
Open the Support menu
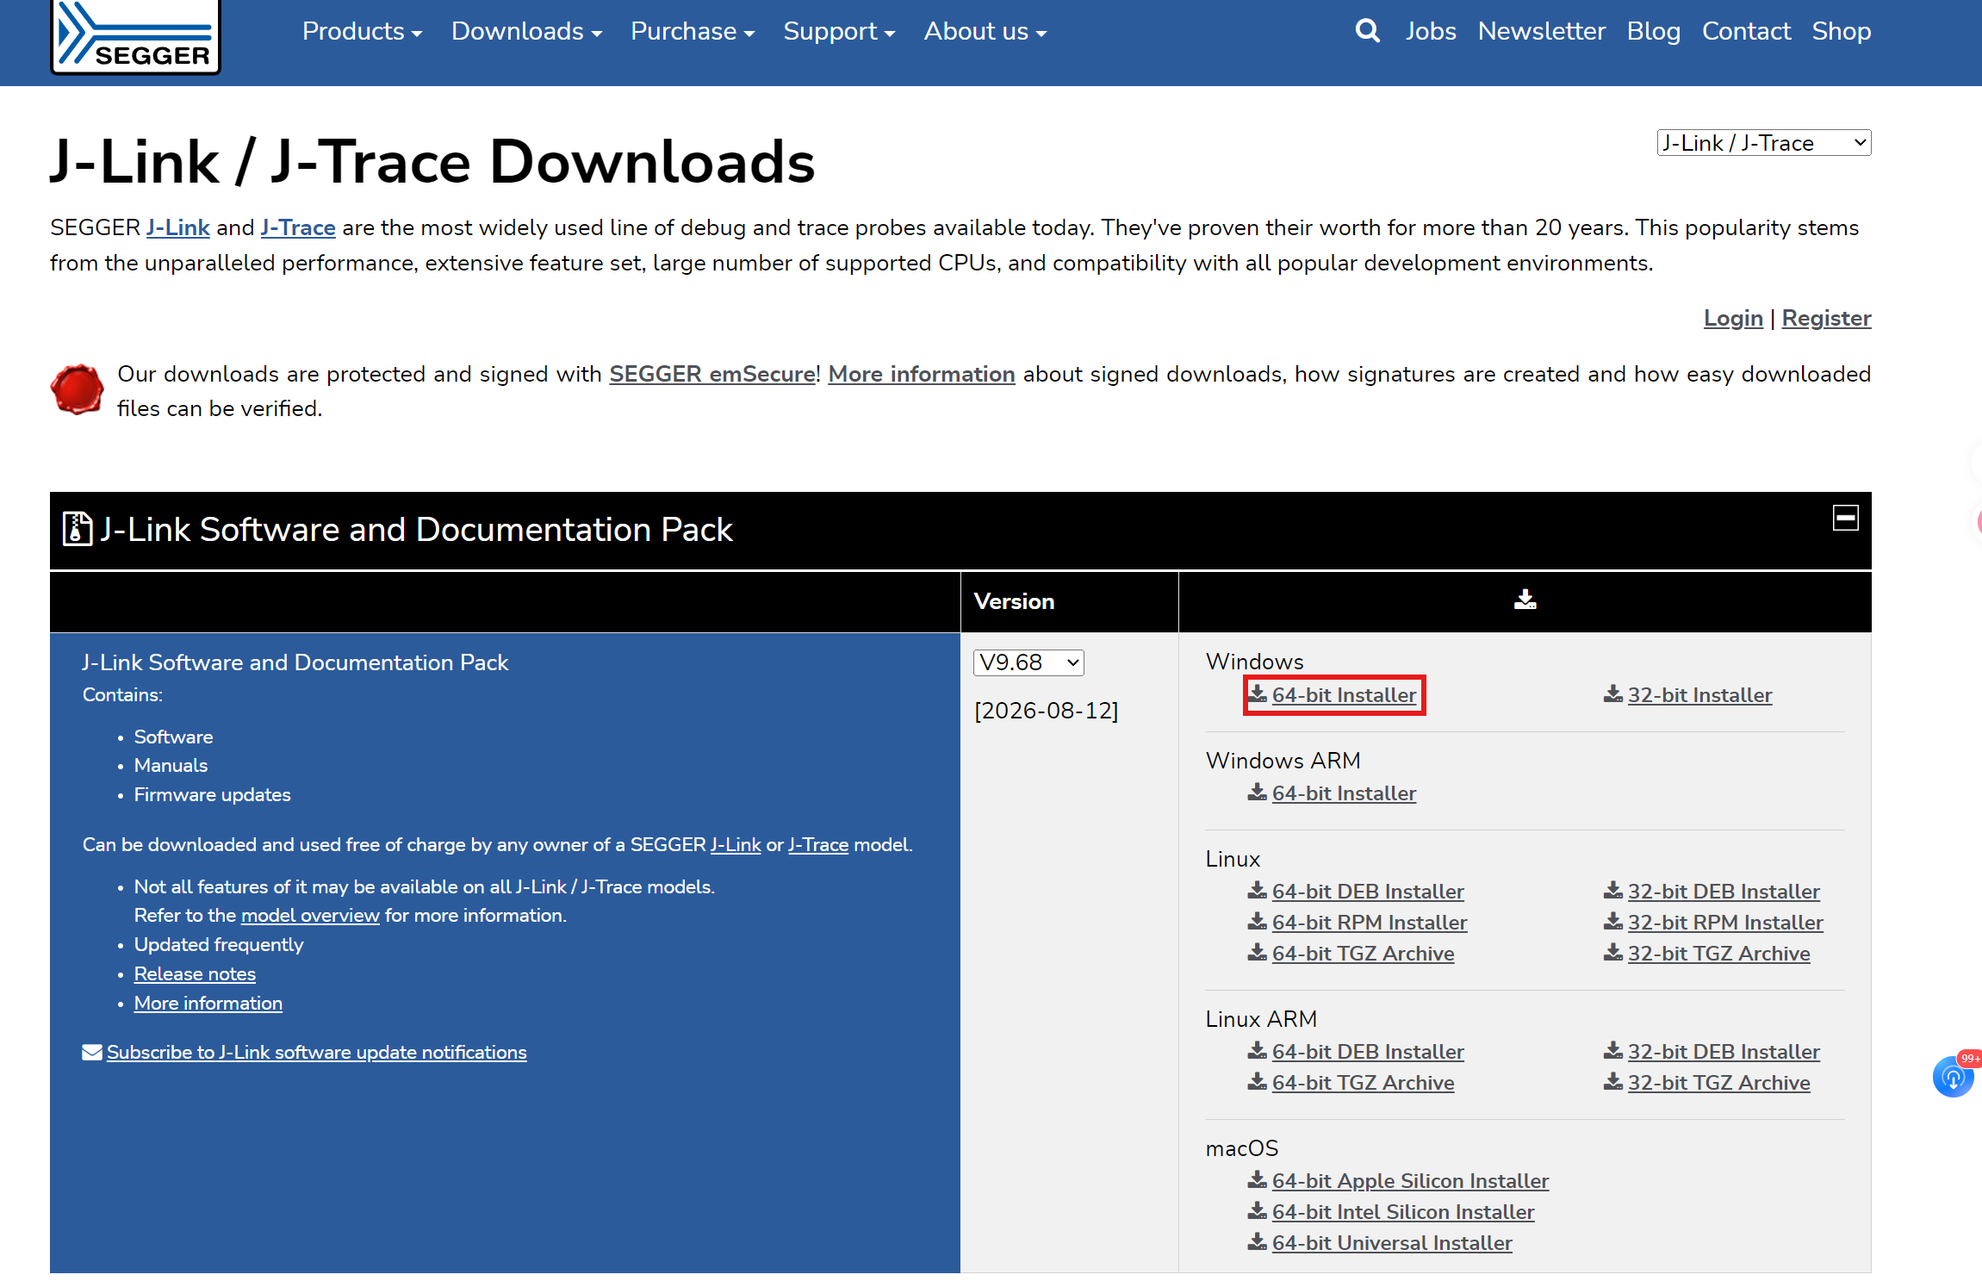pyautogui.click(x=839, y=31)
